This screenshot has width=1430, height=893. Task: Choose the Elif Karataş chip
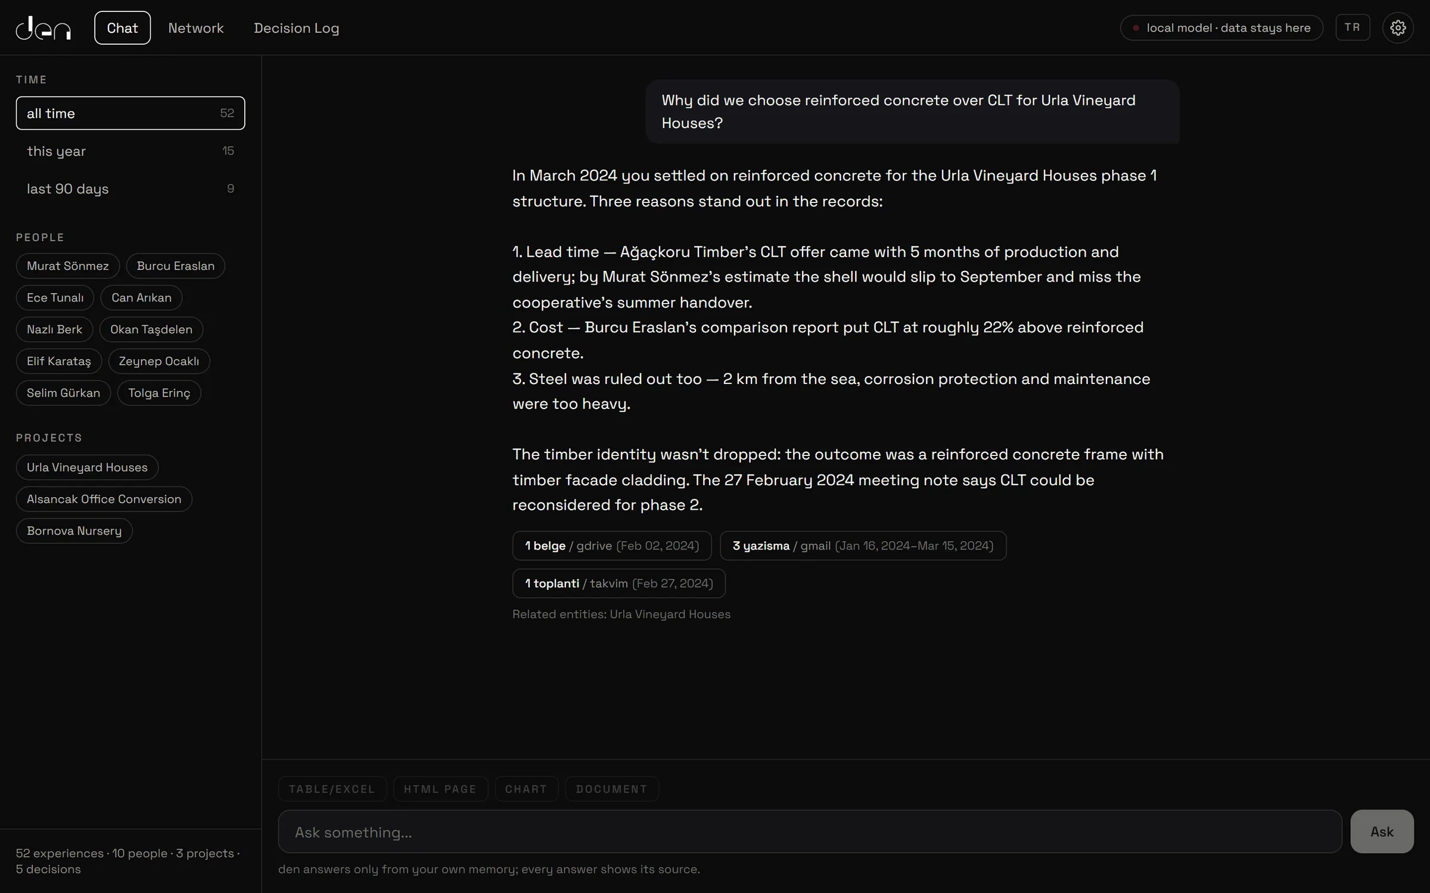59,361
